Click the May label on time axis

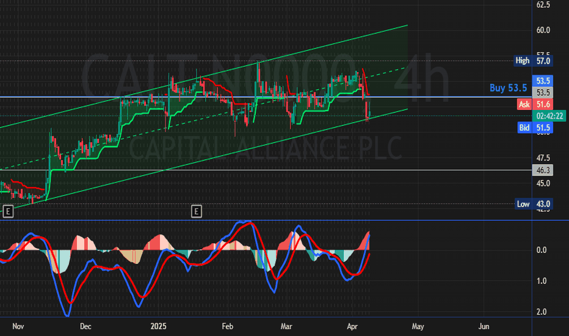point(418,327)
